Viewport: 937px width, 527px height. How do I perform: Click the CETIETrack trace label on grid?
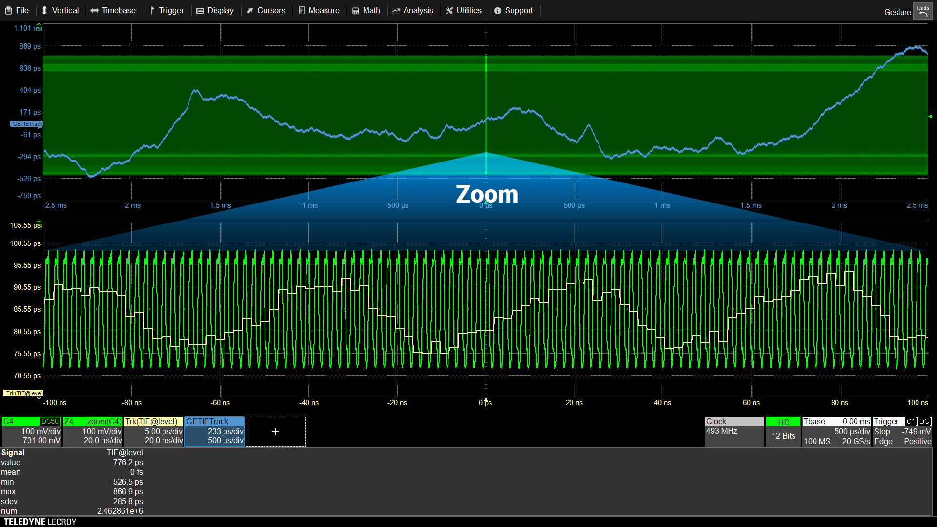click(27, 124)
